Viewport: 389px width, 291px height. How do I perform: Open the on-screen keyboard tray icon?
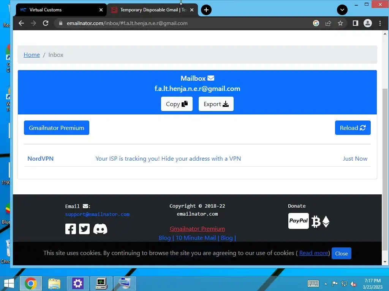point(313,283)
